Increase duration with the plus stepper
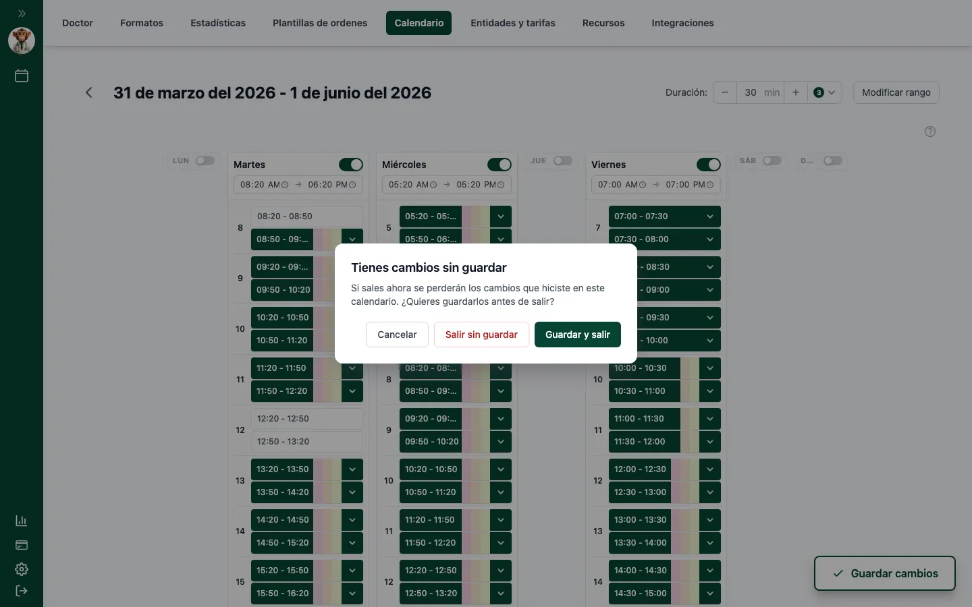Viewport: 972px width, 607px height. point(796,92)
